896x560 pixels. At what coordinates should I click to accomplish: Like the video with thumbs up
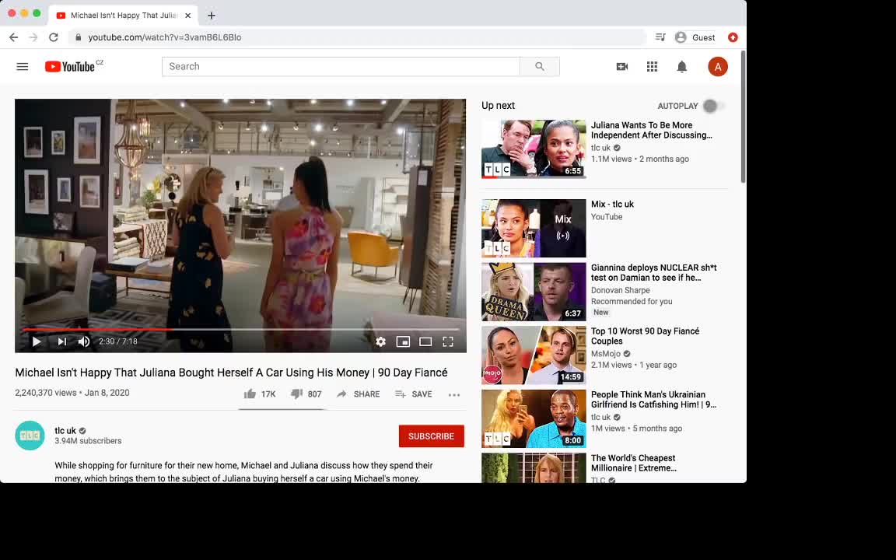point(260,394)
